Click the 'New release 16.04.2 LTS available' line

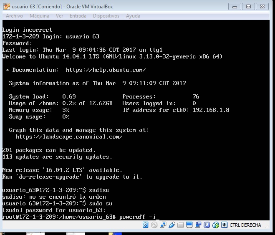(x=62, y=170)
